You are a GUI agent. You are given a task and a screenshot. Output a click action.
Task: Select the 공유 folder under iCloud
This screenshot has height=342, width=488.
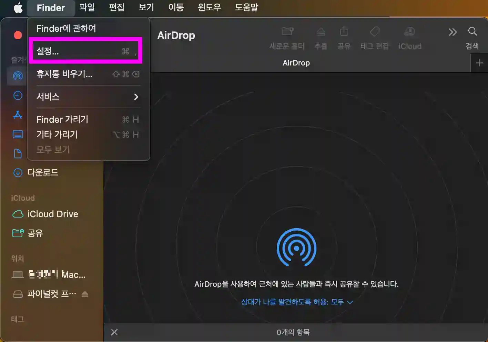coord(33,233)
